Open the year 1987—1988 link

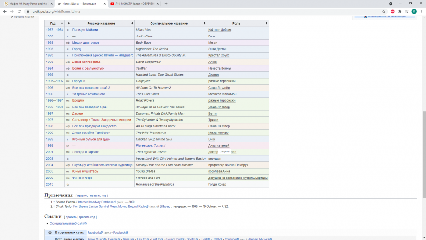click(x=54, y=30)
